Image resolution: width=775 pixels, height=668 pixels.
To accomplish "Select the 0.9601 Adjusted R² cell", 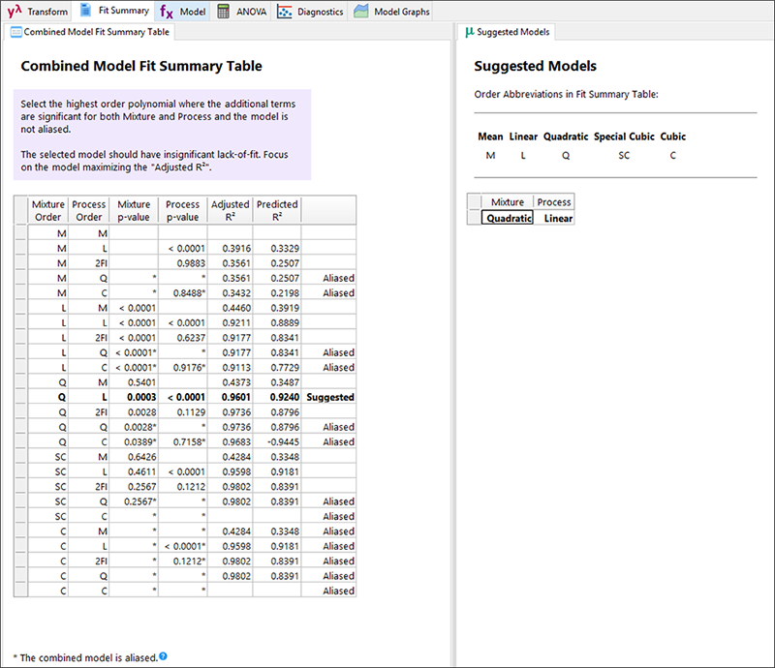I will pyautogui.click(x=231, y=397).
